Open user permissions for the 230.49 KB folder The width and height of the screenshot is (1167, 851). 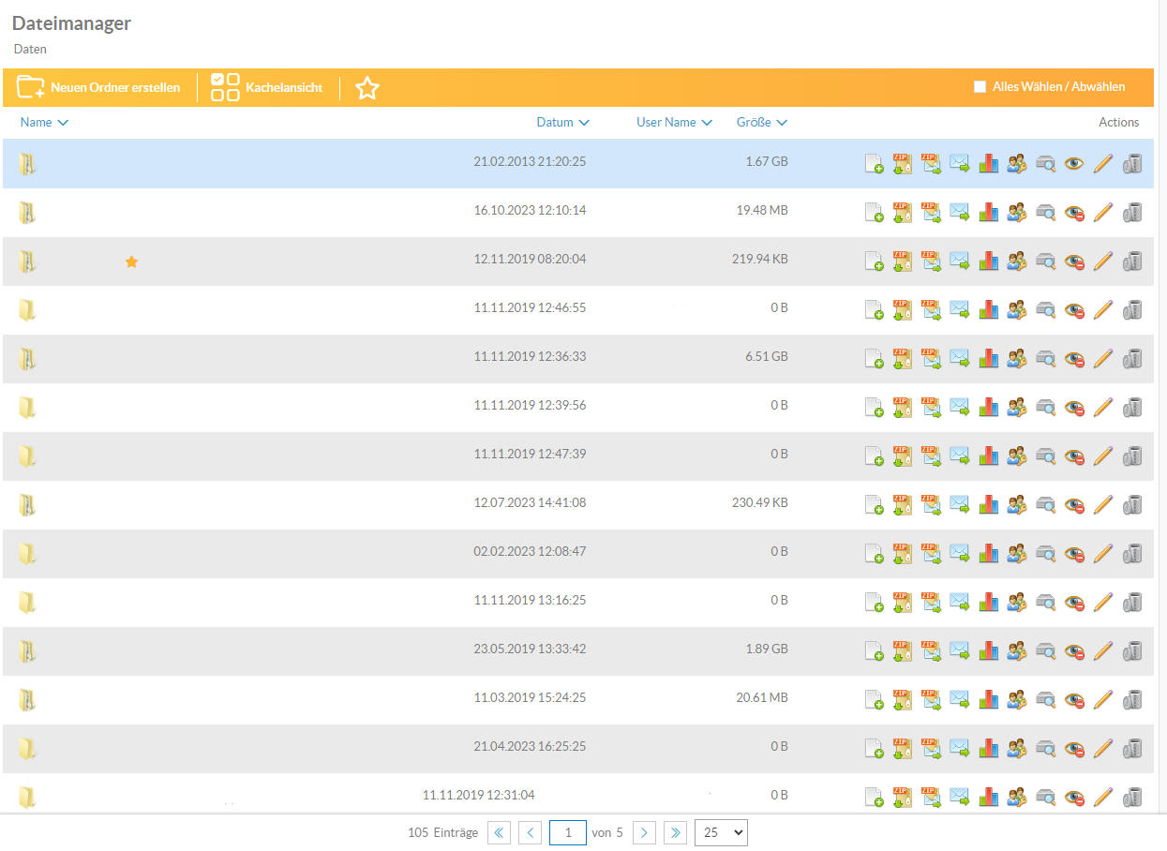point(1017,504)
